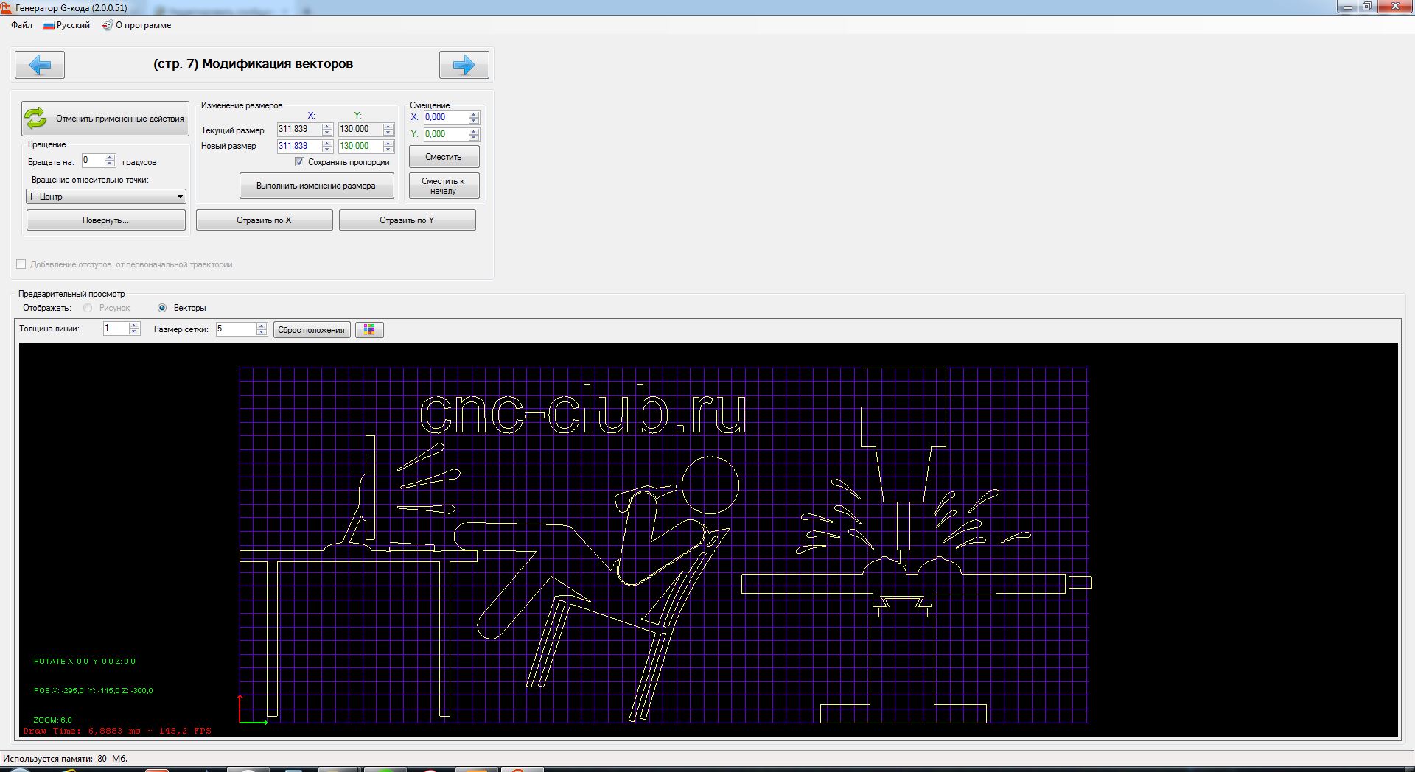Click the Размер сетки input field
Screen dimensions: 1415x772
coord(236,329)
